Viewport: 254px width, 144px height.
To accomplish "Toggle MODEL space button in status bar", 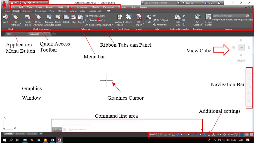I will pyautogui.click(x=154, y=135).
